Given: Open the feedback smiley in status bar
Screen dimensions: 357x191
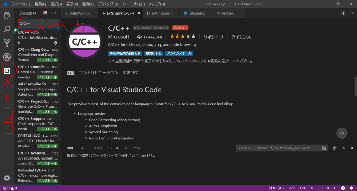Looking at the screenshot, I should pyautogui.click(x=343, y=188).
